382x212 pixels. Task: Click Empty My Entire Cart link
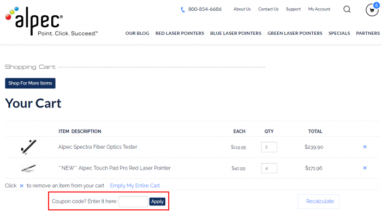point(135,185)
